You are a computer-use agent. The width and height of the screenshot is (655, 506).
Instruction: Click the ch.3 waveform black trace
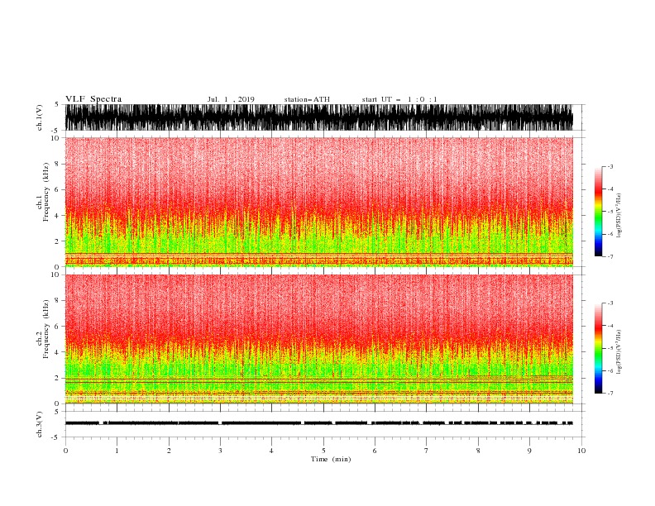pos(318,423)
